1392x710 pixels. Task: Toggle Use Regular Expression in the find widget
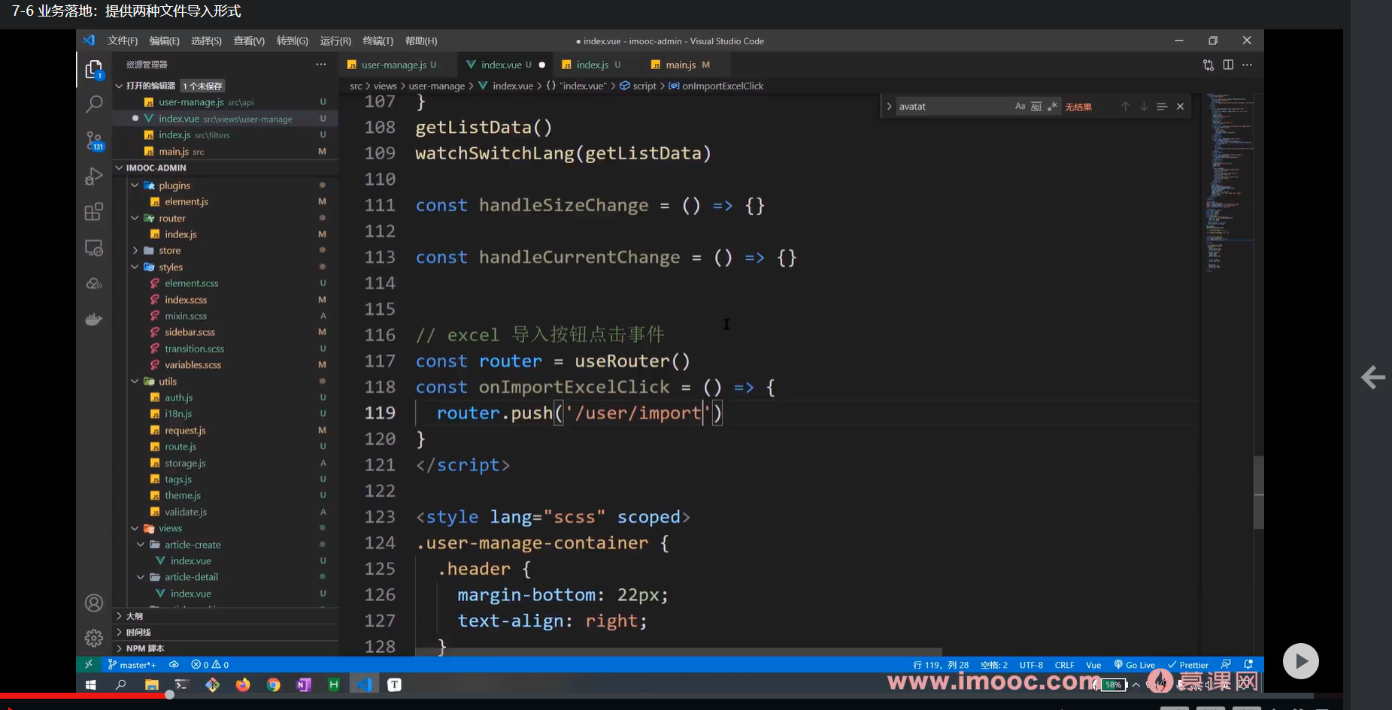(1052, 107)
